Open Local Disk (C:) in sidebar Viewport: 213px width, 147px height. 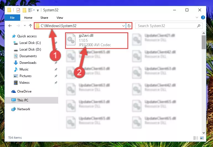[30, 43]
